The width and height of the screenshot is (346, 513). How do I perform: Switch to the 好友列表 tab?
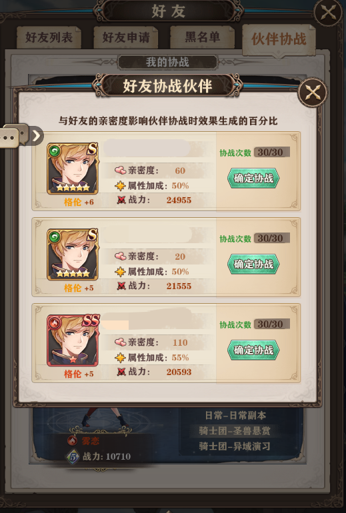pos(49,37)
